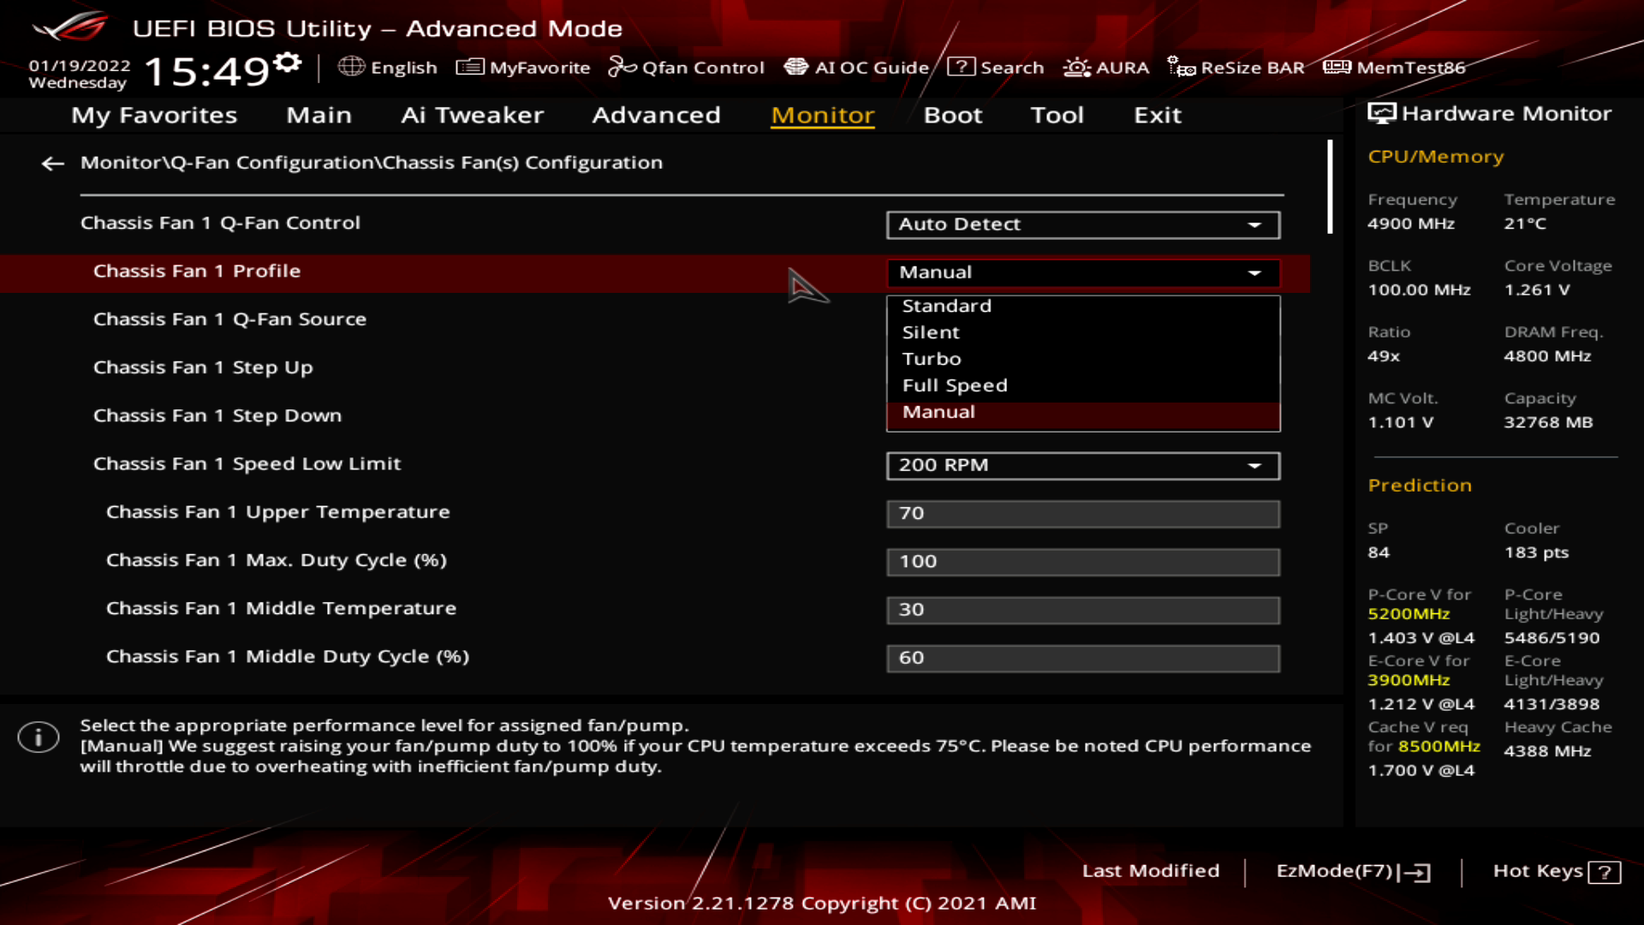
Task: Click the 1.261 V core voltage value
Action: [x=1537, y=290]
